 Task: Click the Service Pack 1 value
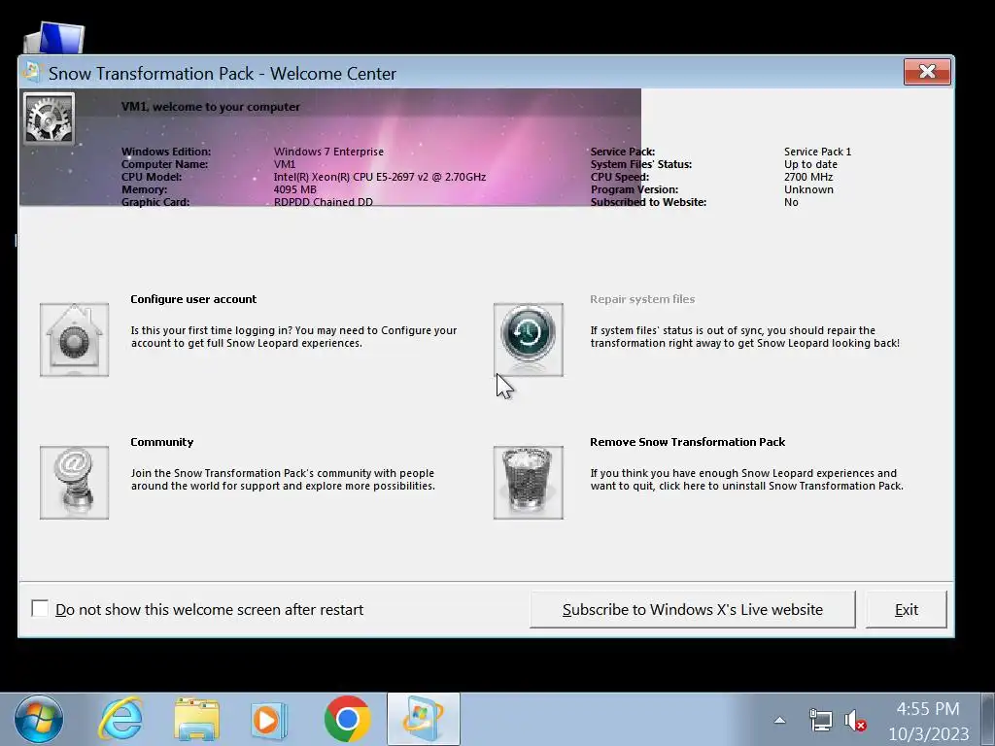point(817,152)
